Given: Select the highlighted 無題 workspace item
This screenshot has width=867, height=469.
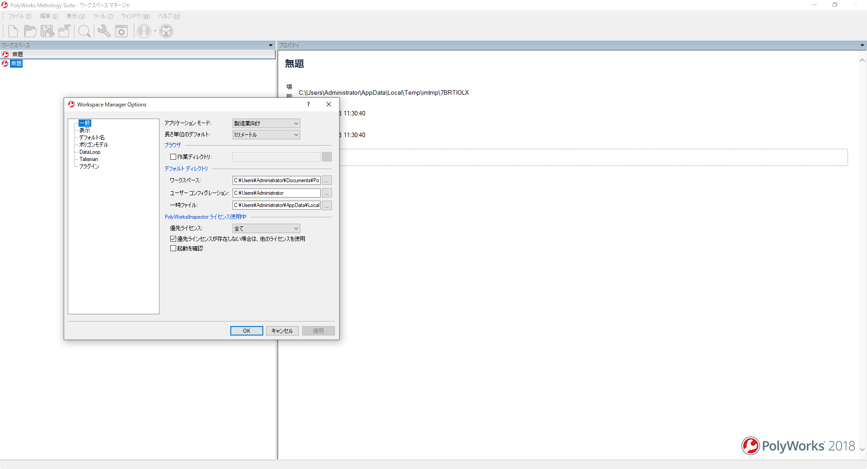Looking at the screenshot, I should click(16, 64).
